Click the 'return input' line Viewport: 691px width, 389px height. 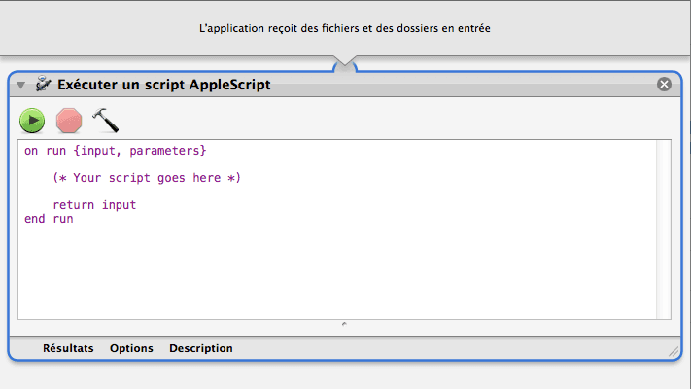click(x=94, y=205)
